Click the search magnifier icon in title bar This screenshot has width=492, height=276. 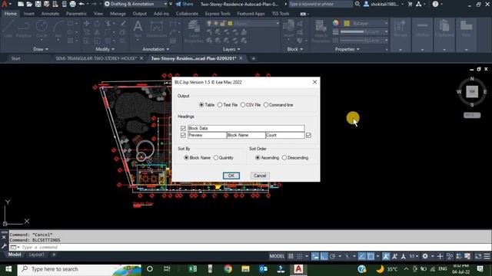click(x=357, y=4)
